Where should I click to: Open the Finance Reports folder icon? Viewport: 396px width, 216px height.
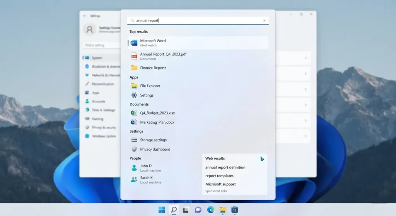coord(134,68)
